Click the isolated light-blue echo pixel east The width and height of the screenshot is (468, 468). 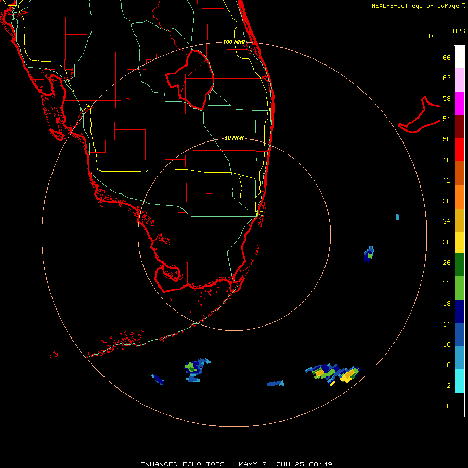coord(398,217)
